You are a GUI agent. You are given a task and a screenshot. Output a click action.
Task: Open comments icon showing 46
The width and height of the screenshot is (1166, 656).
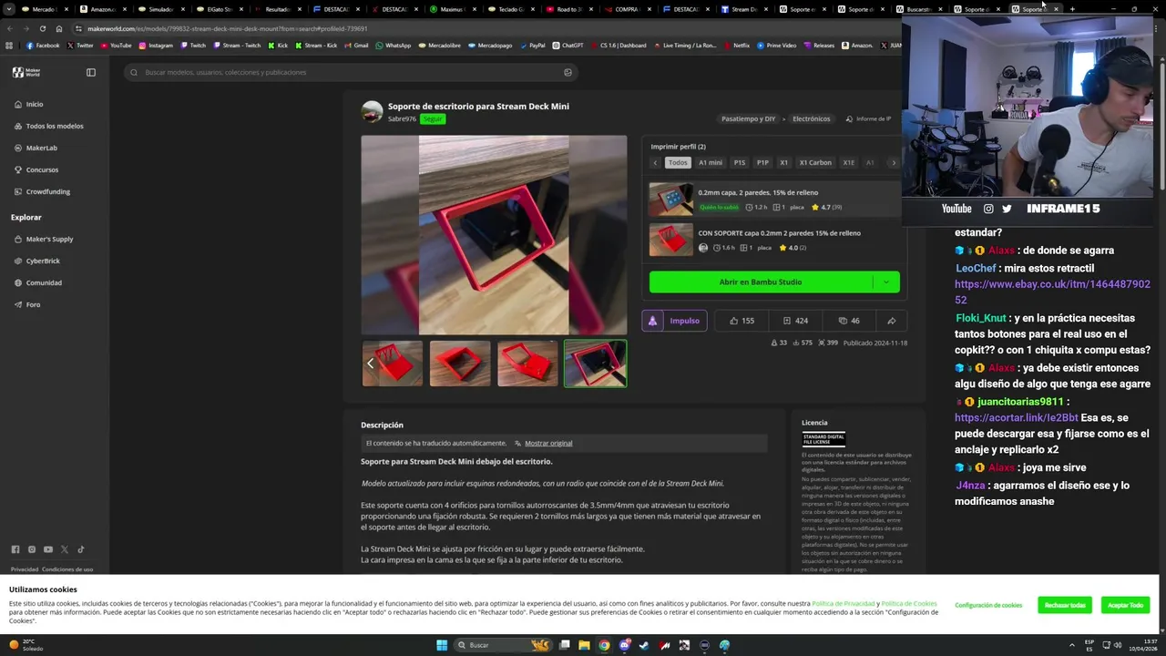849,321
